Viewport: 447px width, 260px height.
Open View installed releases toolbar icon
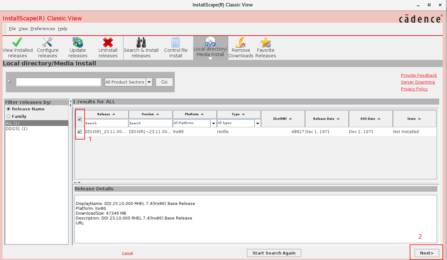pos(18,43)
